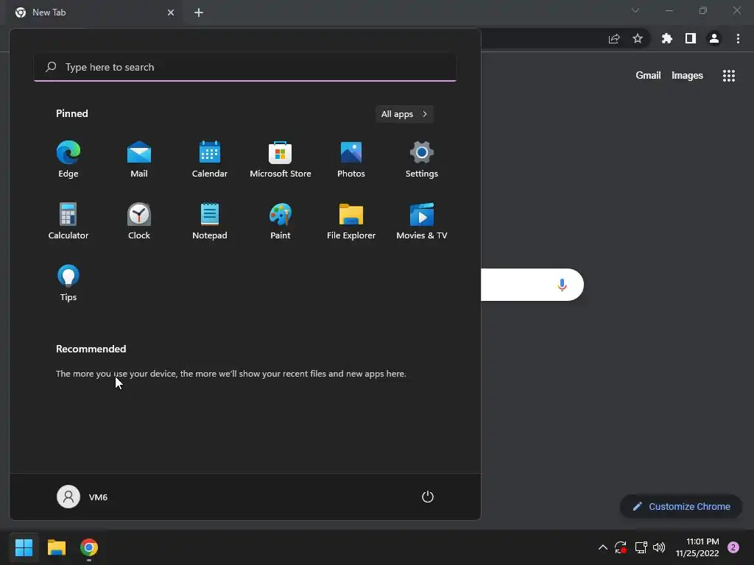This screenshot has width=754, height=565.
Task: Click the "Recommended" heading text
Action: (x=91, y=349)
